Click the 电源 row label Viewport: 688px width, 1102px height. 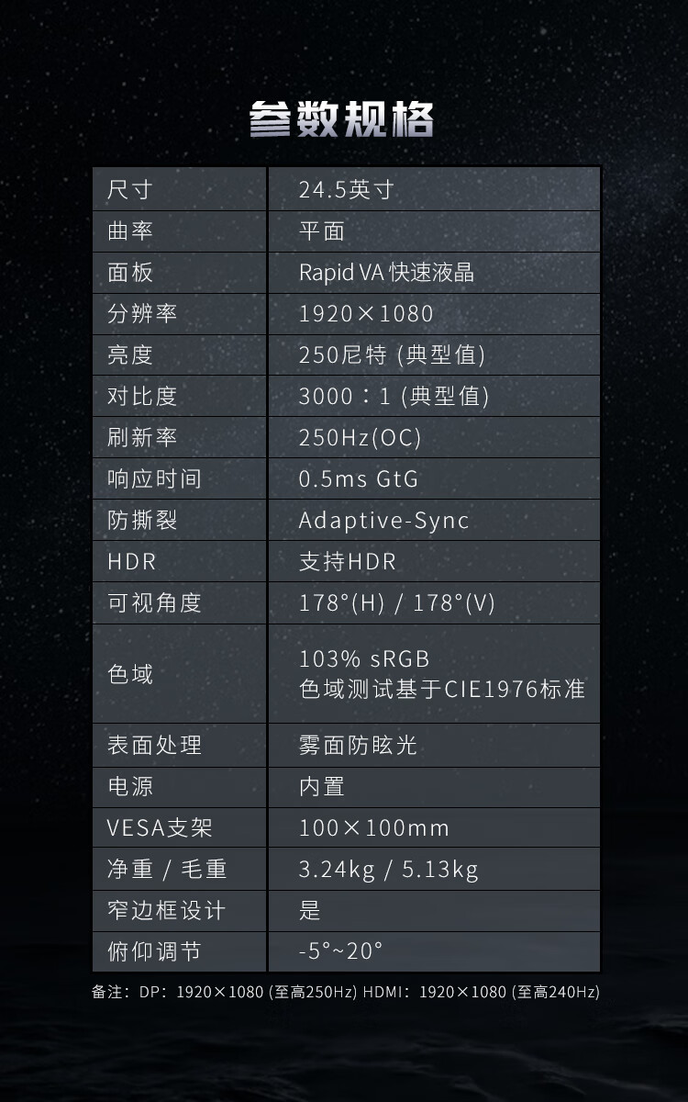pyautogui.click(x=129, y=786)
